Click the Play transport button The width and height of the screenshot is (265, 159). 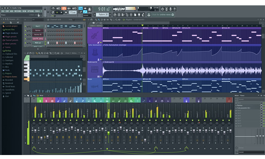[x=57, y=12]
